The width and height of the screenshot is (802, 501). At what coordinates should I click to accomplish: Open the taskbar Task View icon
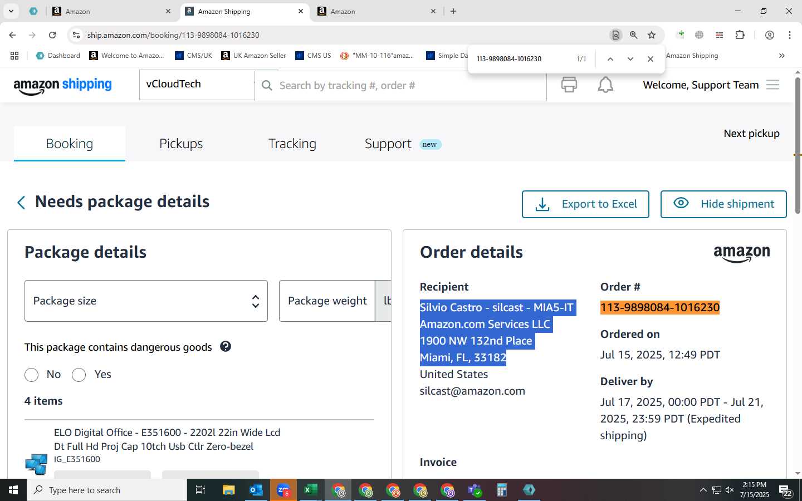click(200, 490)
